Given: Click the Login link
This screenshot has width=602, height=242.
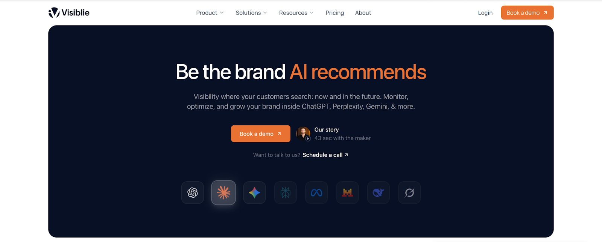Looking at the screenshot, I should [485, 13].
